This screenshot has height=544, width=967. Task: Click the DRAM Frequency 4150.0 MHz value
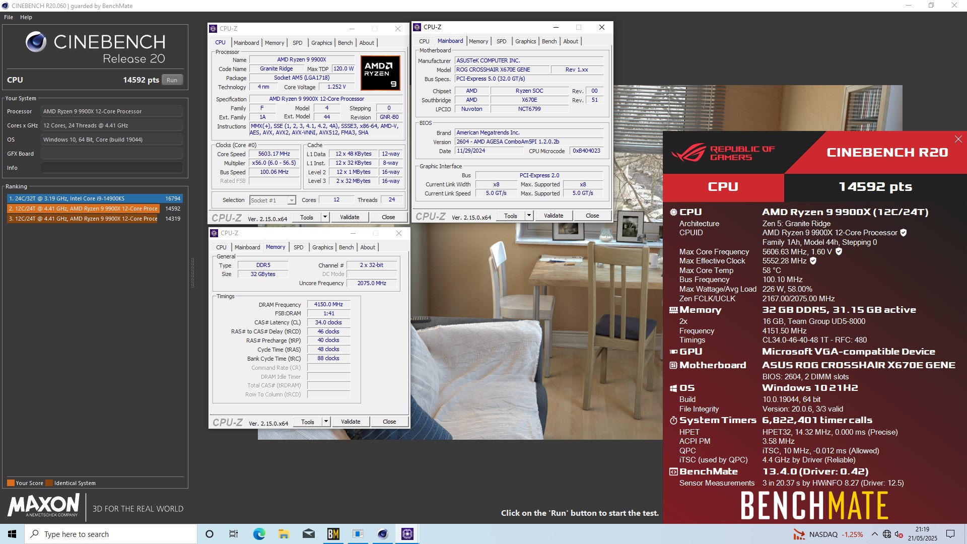coord(328,304)
